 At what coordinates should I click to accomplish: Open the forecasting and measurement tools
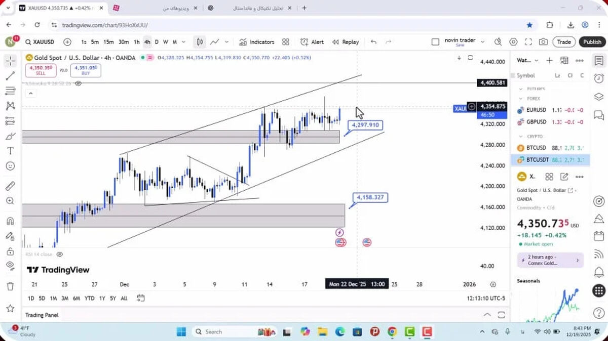tap(10, 121)
